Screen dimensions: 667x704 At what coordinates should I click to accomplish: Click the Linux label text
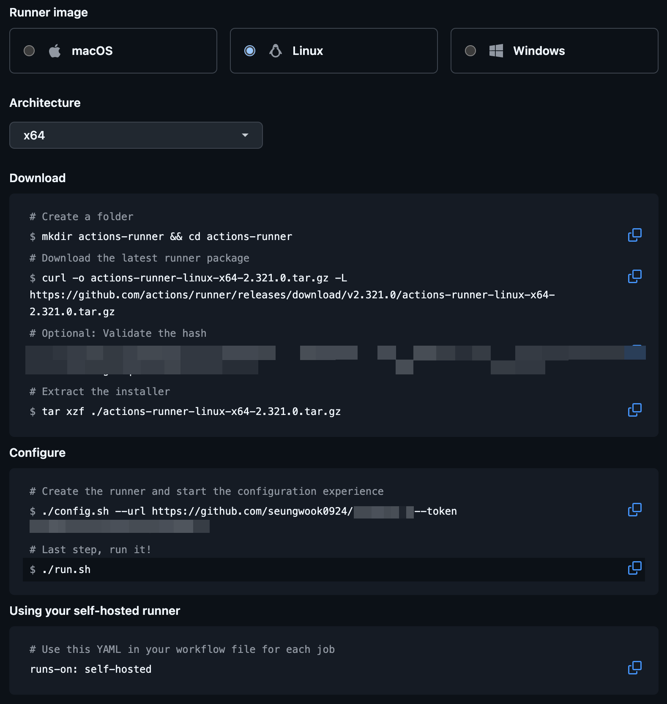click(308, 51)
